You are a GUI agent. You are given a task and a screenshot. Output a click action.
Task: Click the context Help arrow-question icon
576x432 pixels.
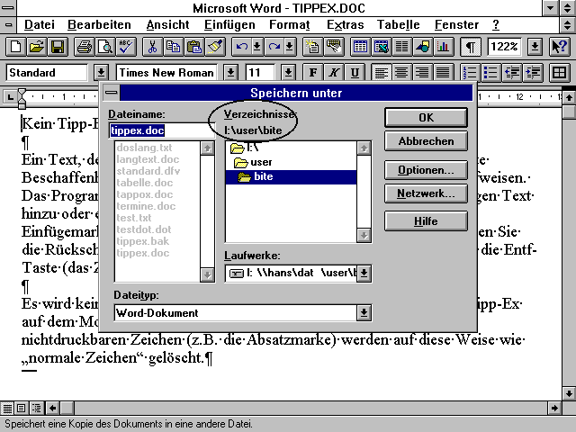560,47
